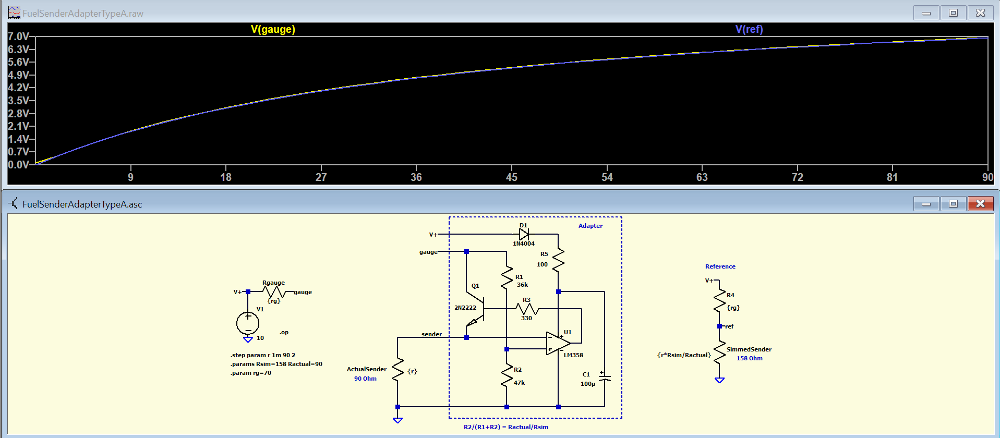1000x438 pixels.
Task: Click the ground symbol under SimmedSender
Action: pyautogui.click(x=719, y=380)
